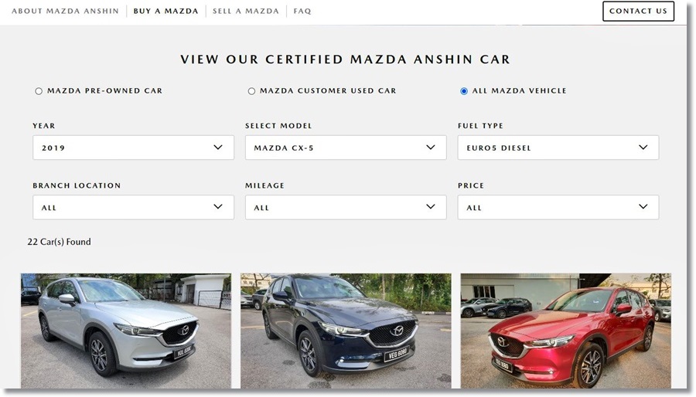Viewport: 696px width, 397px height.
Task: Go to About Mazda Anshin page
Action: click(x=65, y=11)
